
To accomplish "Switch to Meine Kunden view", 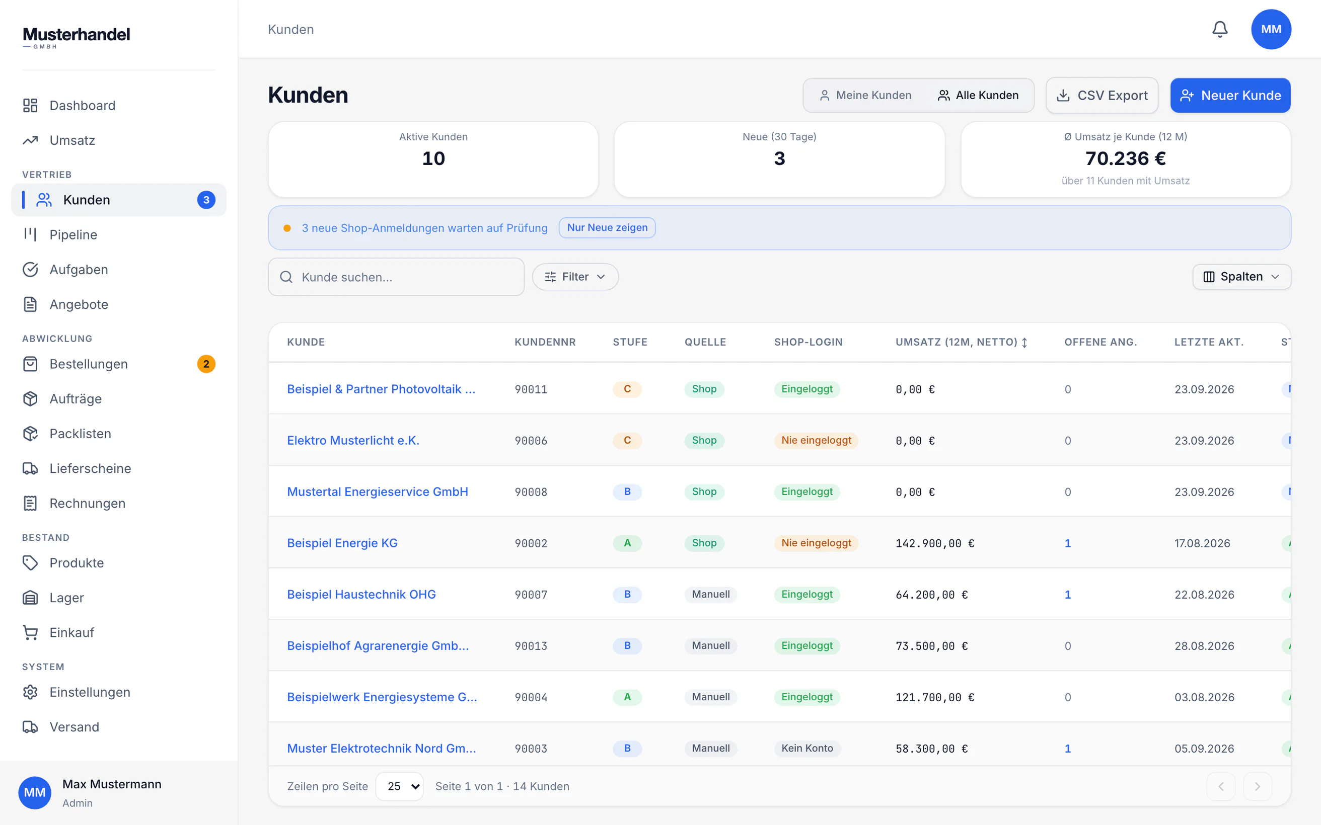I will (866, 96).
